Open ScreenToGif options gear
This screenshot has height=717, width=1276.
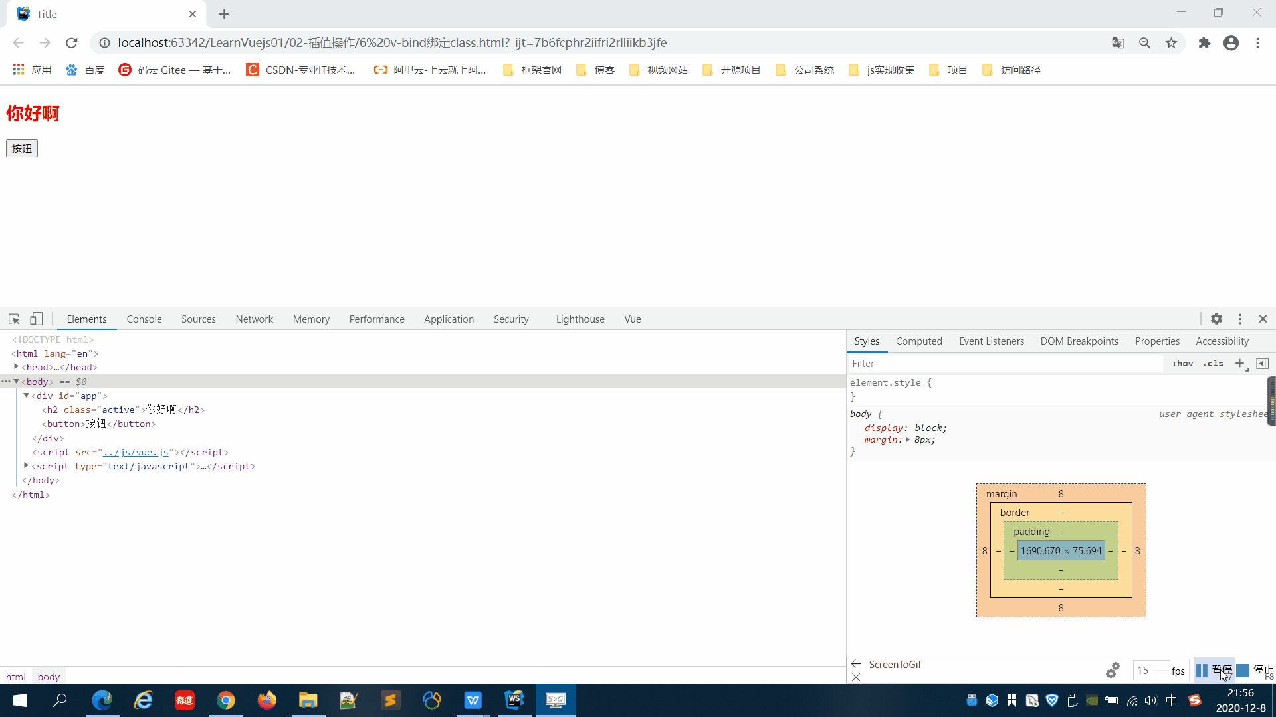pos(1113,670)
